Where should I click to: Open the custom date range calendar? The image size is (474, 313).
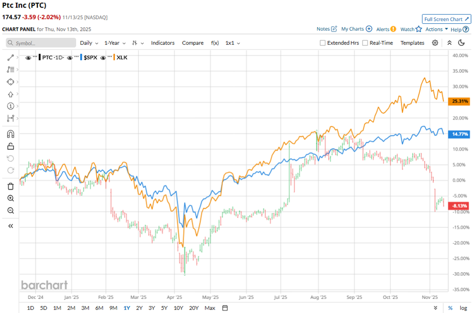pyautogui.click(x=225, y=308)
